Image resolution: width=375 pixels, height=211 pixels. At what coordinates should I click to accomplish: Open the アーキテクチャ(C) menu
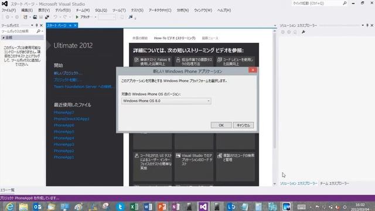[x=160, y=11]
